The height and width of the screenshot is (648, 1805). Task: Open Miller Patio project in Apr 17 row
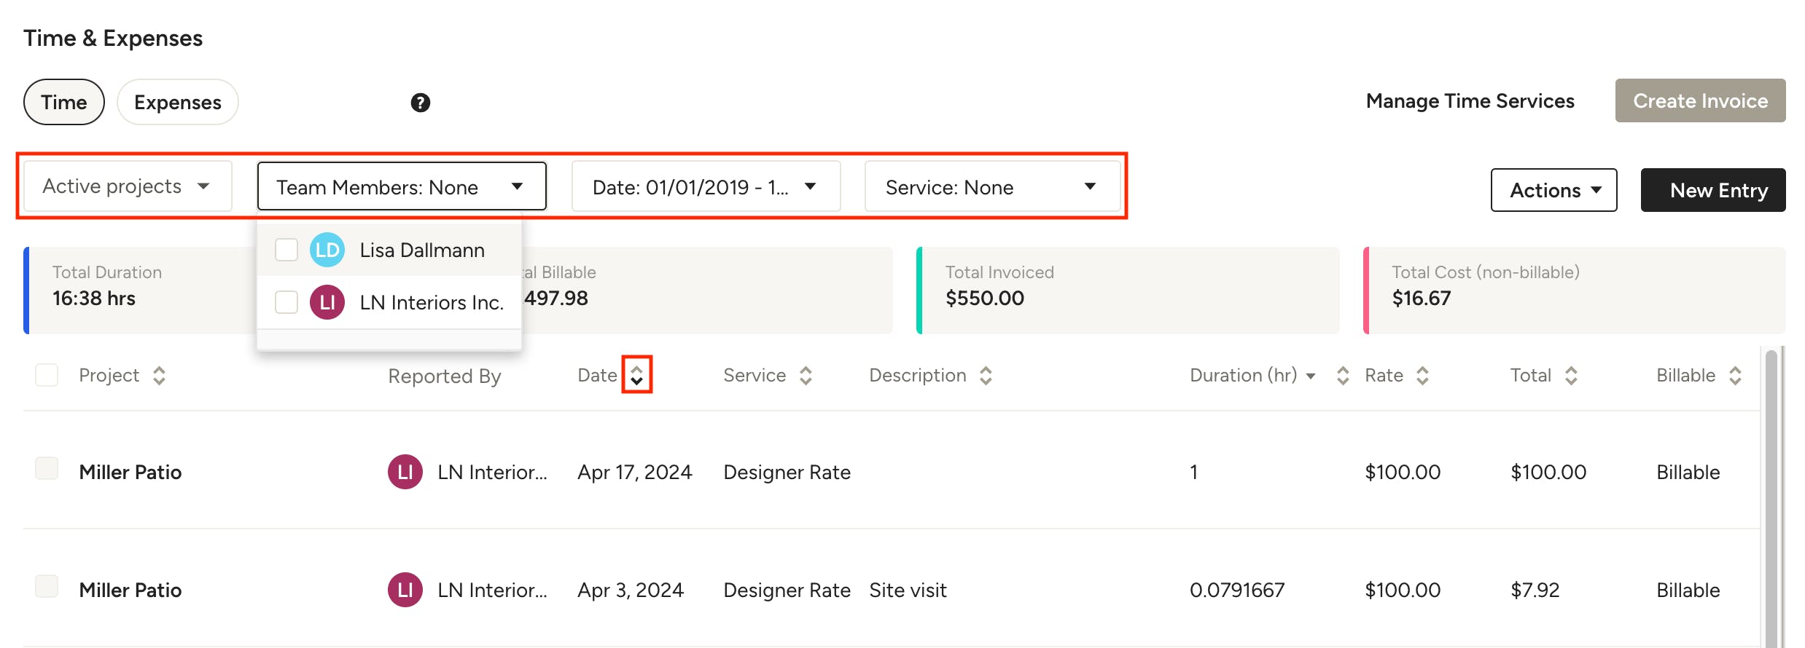(x=130, y=472)
